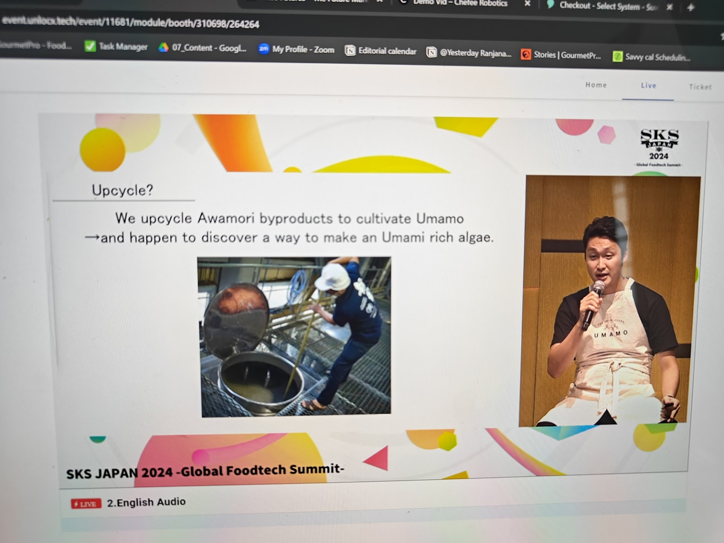Go to the Home page menu
Screen dimensions: 724x543
[596, 85]
